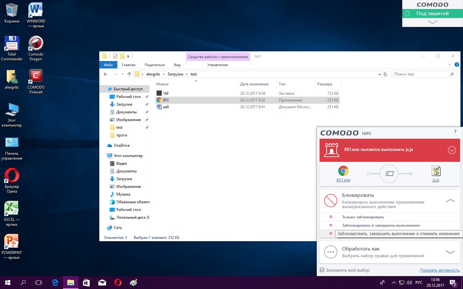This screenshot has height=289, width=463.
Task: Launch Opera browser from the taskbar
Action: click(118, 283)
